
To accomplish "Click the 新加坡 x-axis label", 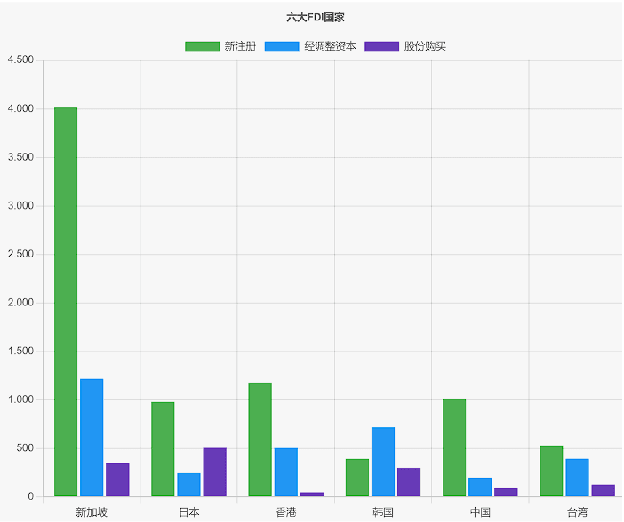I will 92,512.
